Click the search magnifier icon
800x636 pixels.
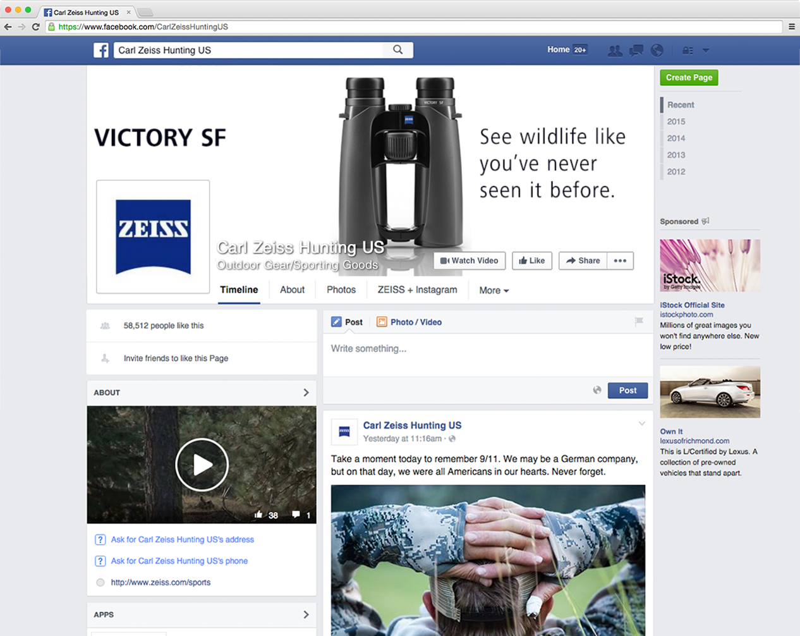(398, 49)
